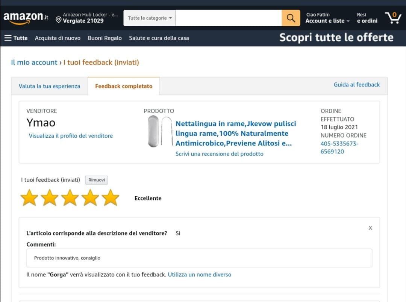Expand the Tutte le categorie dropdown
The image size is (406, 302).
tap(150, 18)
